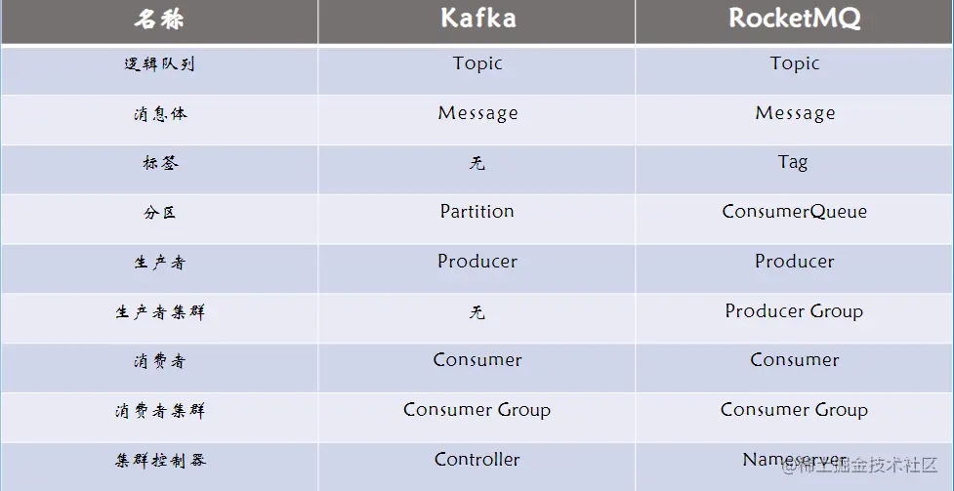The height and width of the screenshot is (491, 954).
Task: Select the Nameserver cell
Action: [795, 460]
